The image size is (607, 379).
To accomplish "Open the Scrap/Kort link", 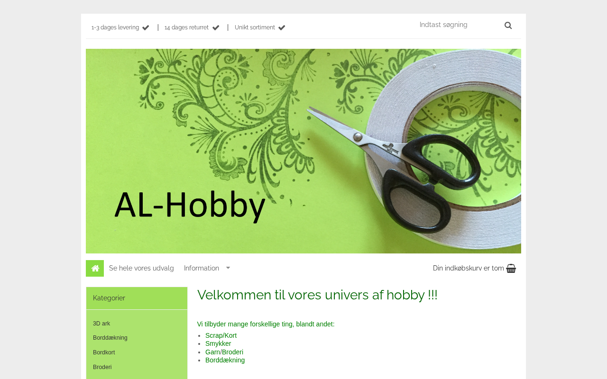I will click(221, 335).
